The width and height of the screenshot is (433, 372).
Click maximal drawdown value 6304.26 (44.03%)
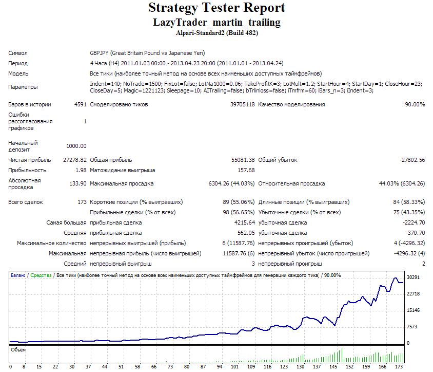point(231,183)
